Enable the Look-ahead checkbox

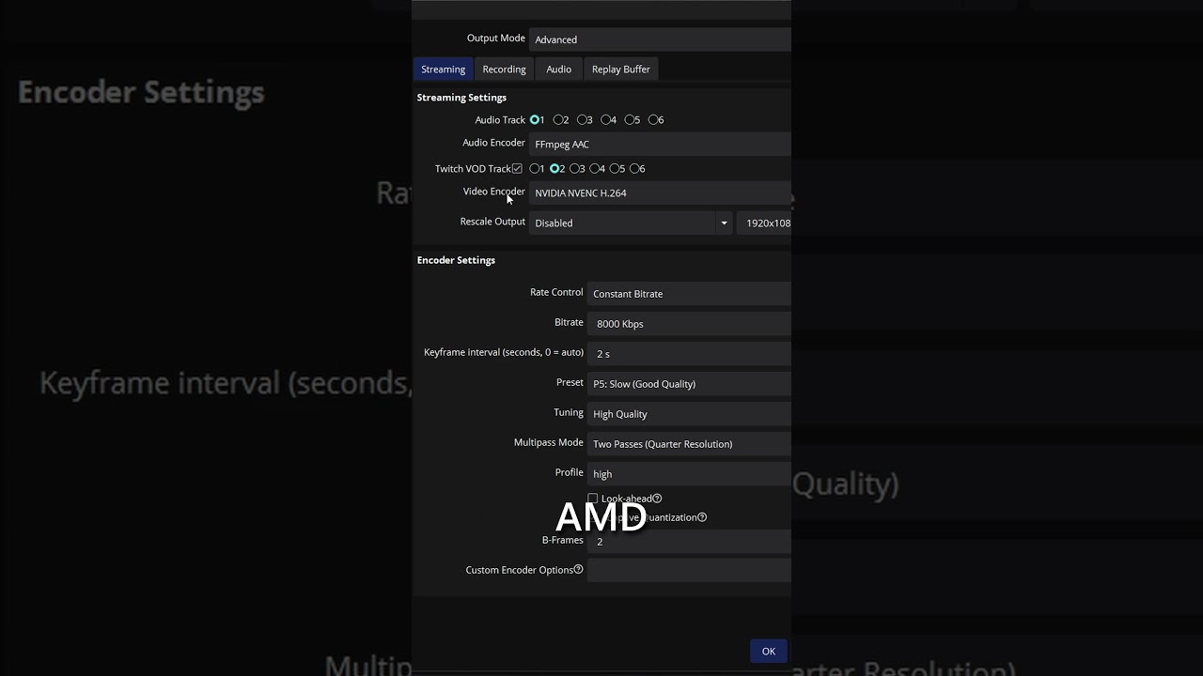point(593,499)
